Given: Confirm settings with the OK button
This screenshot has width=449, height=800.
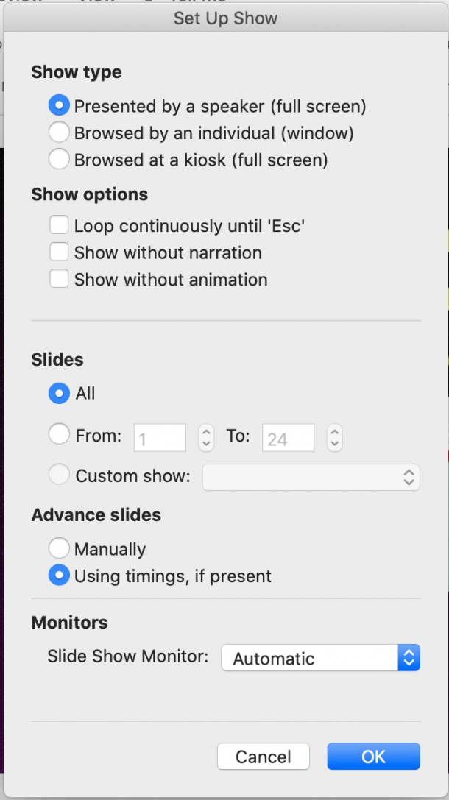Looking at the screenshot, I should coord(373,756).
